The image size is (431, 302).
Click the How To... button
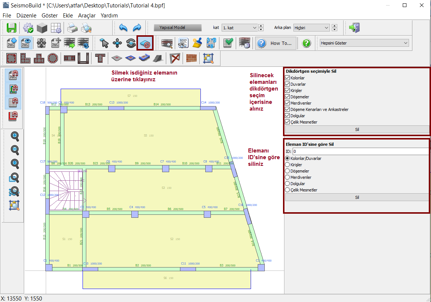[276, 43]
